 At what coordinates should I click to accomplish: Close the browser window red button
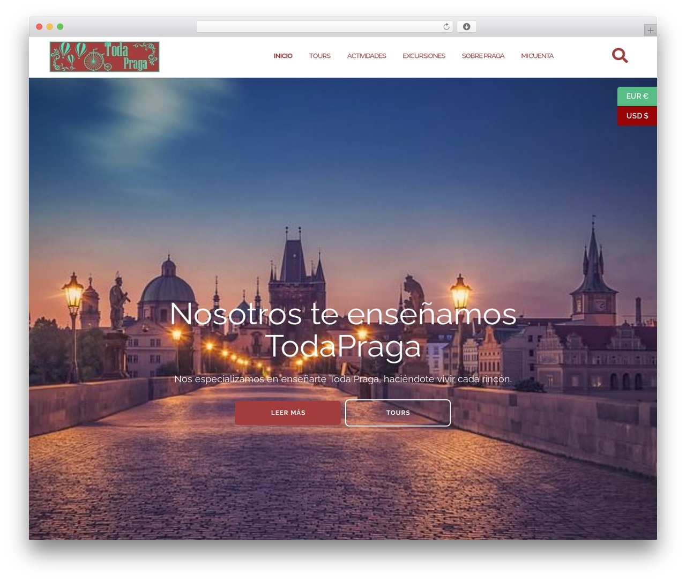(x=39, y=27)
